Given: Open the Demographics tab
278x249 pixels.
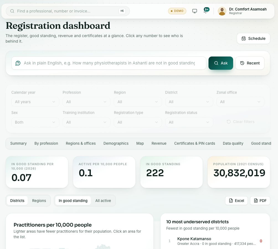Looking at the screenshot, I should (116, 143).
